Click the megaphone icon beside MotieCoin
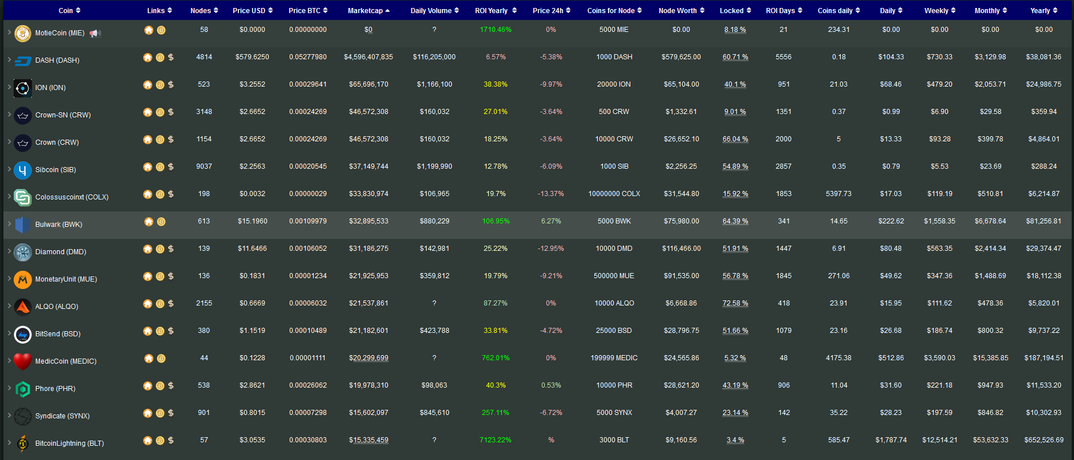The height and width of the screenshot is (460, 1074). [95, 33]
